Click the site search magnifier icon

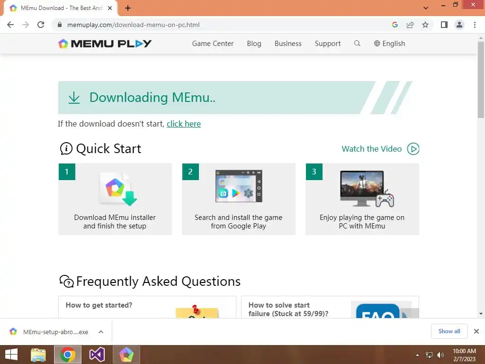(x=357, y=43)
